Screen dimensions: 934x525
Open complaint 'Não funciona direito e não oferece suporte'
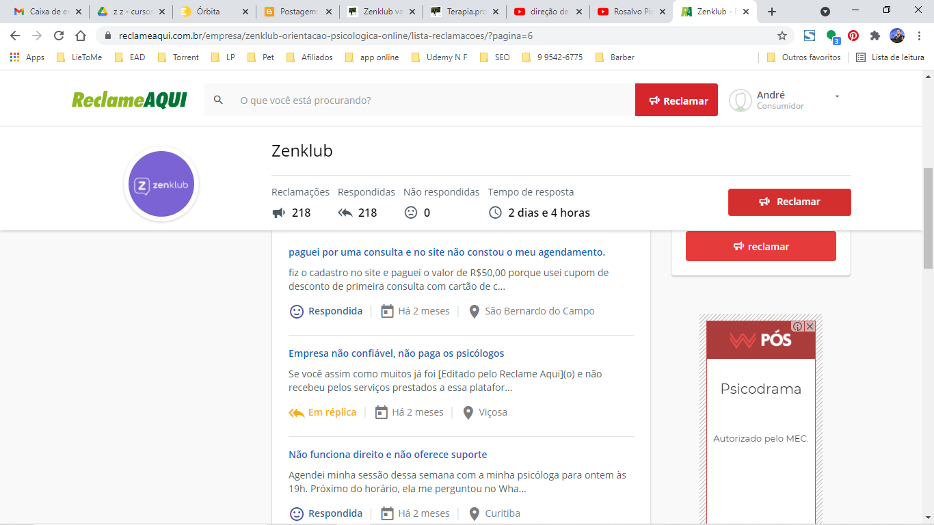click(x=388, y=455)
